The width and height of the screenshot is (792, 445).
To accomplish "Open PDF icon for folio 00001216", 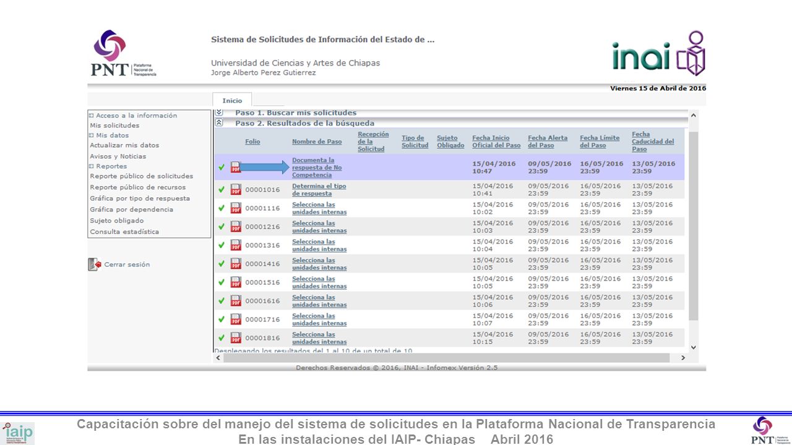I will 236,226.
